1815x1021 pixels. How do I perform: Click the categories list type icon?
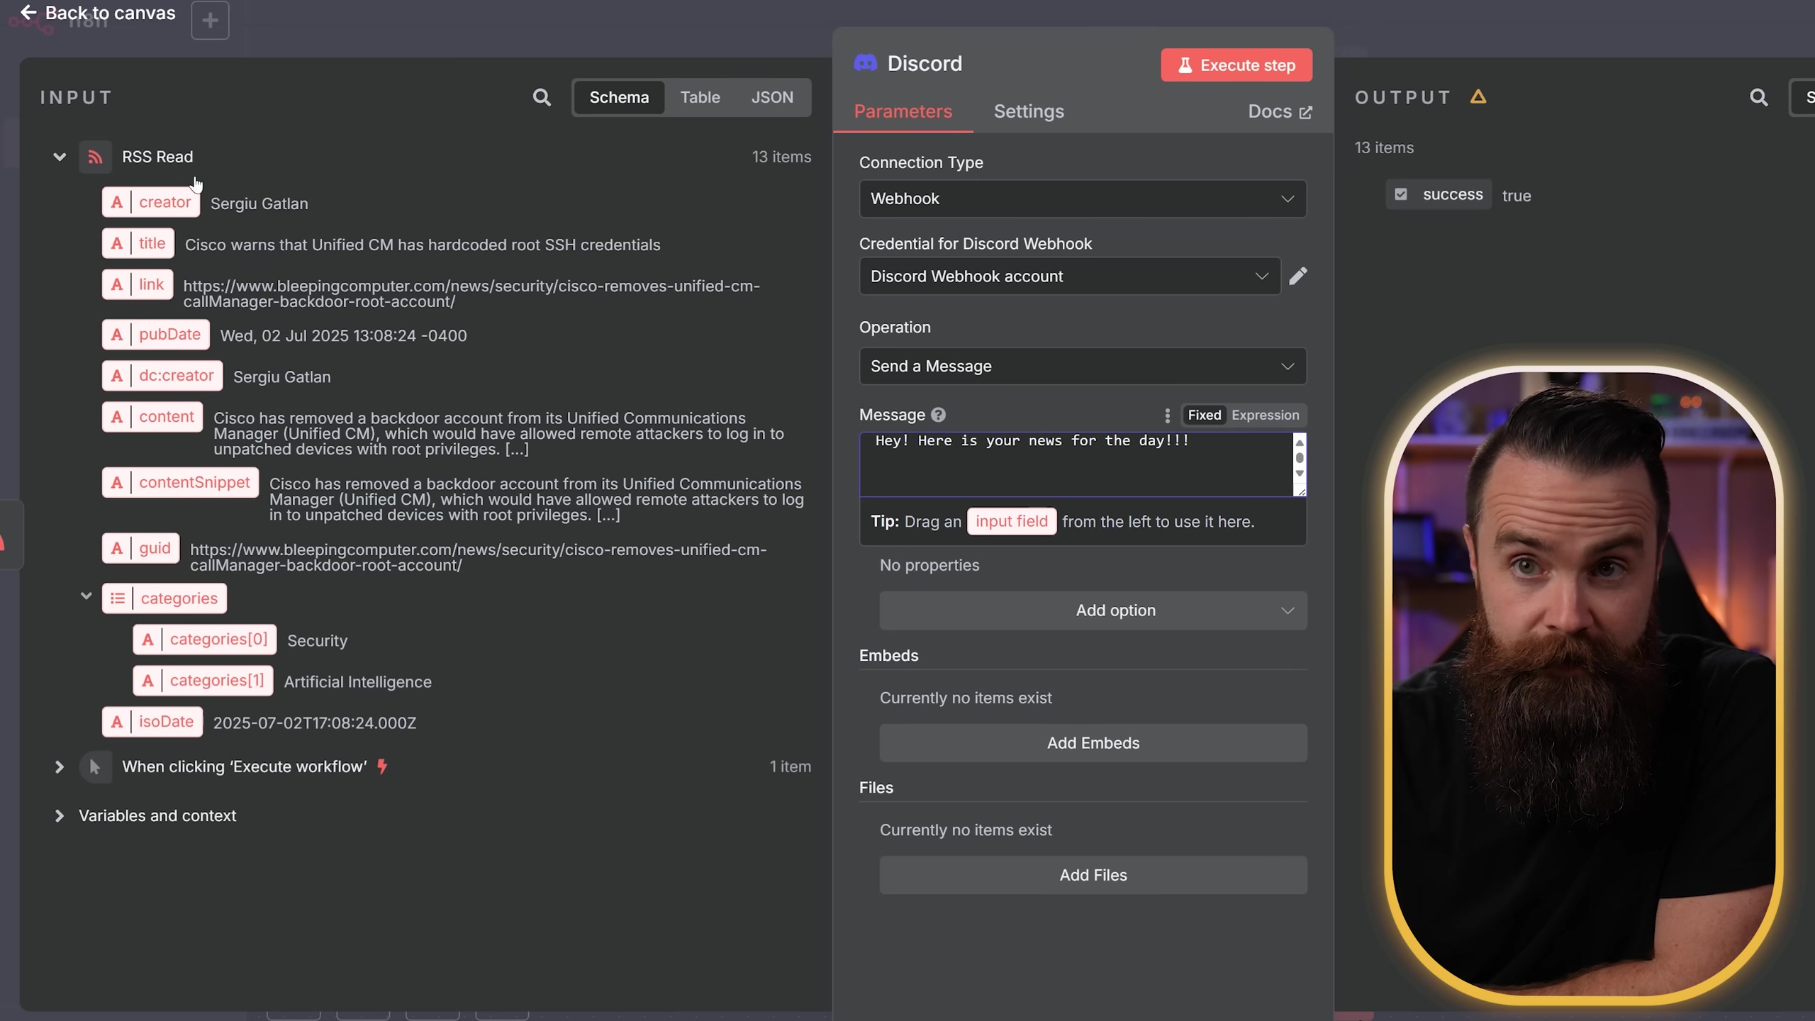[x=118, y=598]
